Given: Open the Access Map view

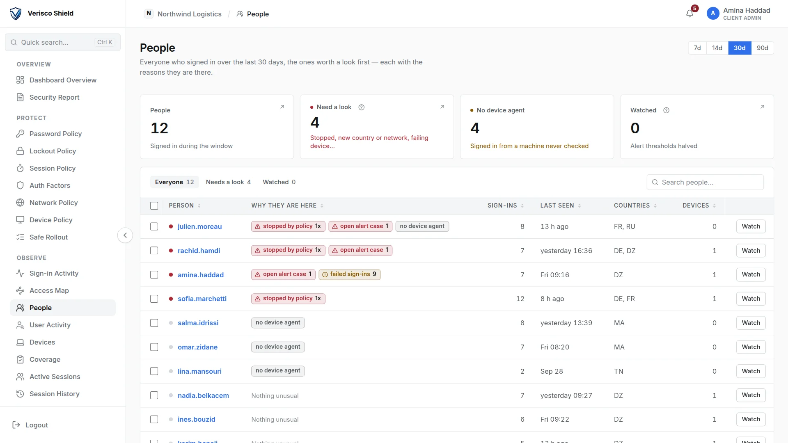Looking at the screenshot, I should [x=62, y=290].
